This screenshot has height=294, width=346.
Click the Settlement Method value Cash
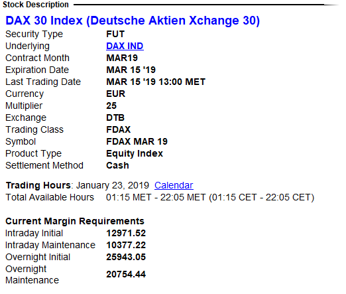[117, 165]
